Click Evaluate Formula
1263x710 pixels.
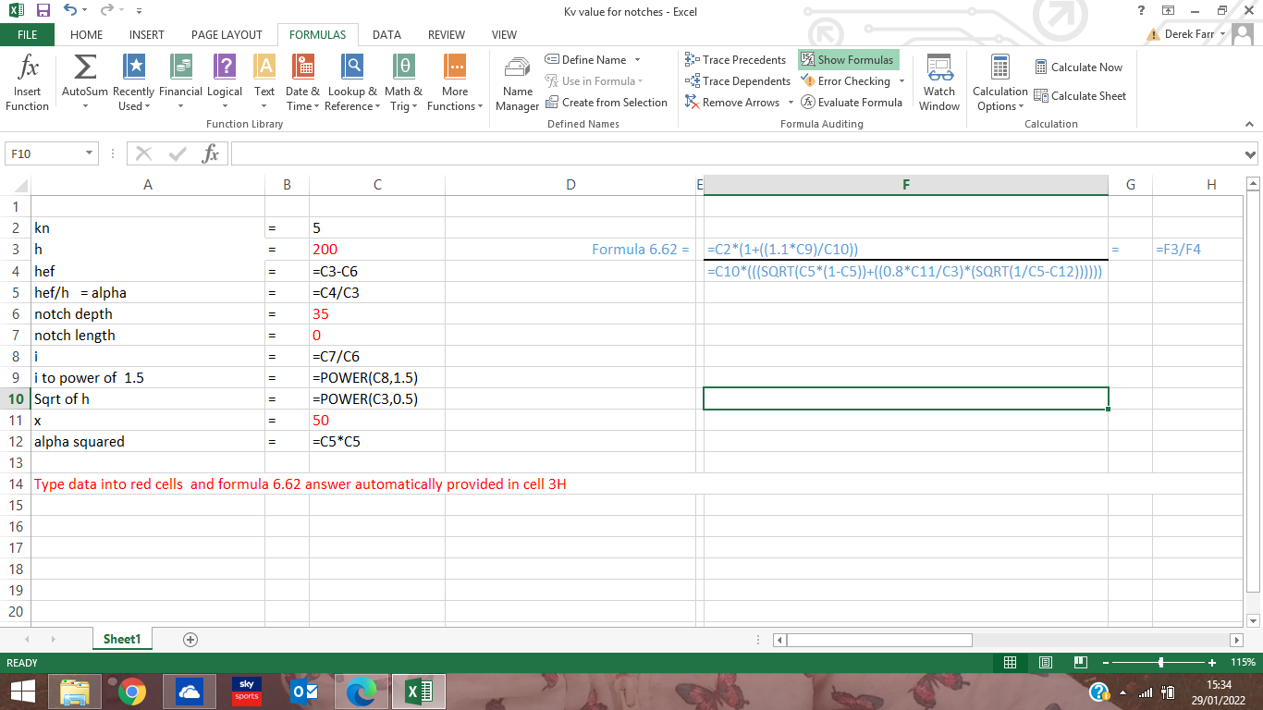[852, 103]
